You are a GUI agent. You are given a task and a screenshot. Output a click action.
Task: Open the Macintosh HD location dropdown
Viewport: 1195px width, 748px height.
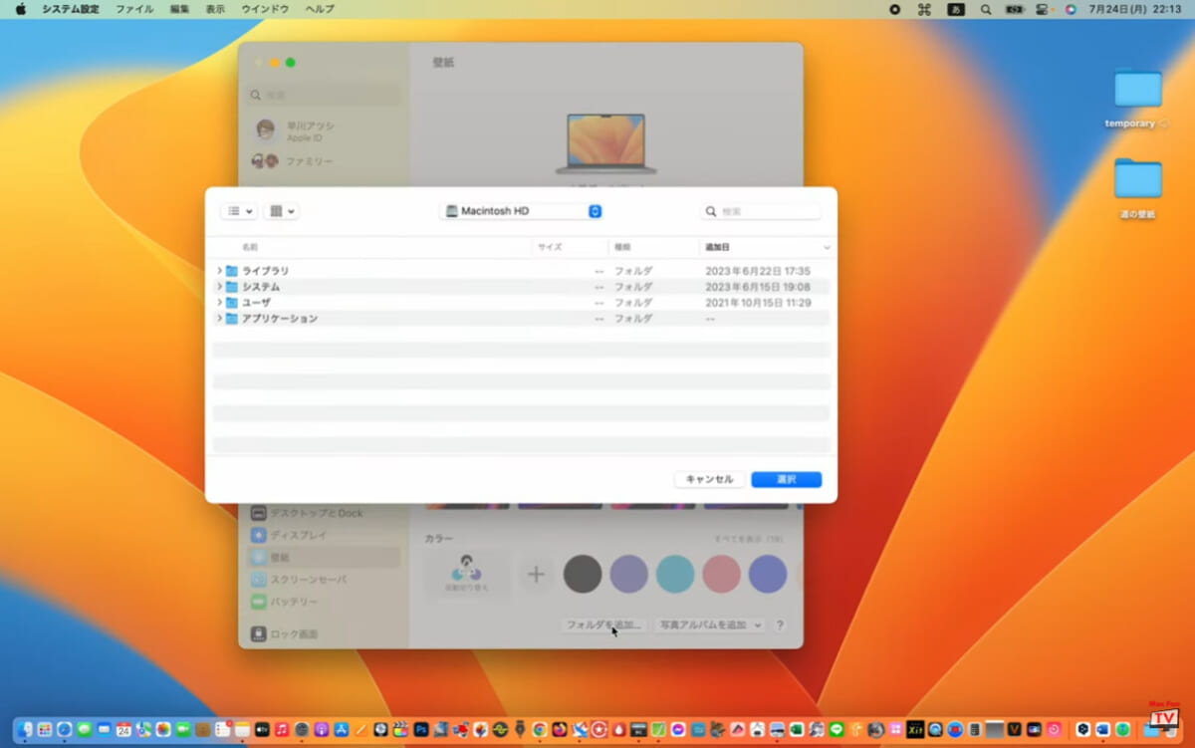pyautogui.click(x=522, y=211)
